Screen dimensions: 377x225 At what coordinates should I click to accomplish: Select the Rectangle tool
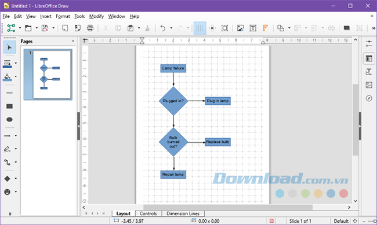10,106
